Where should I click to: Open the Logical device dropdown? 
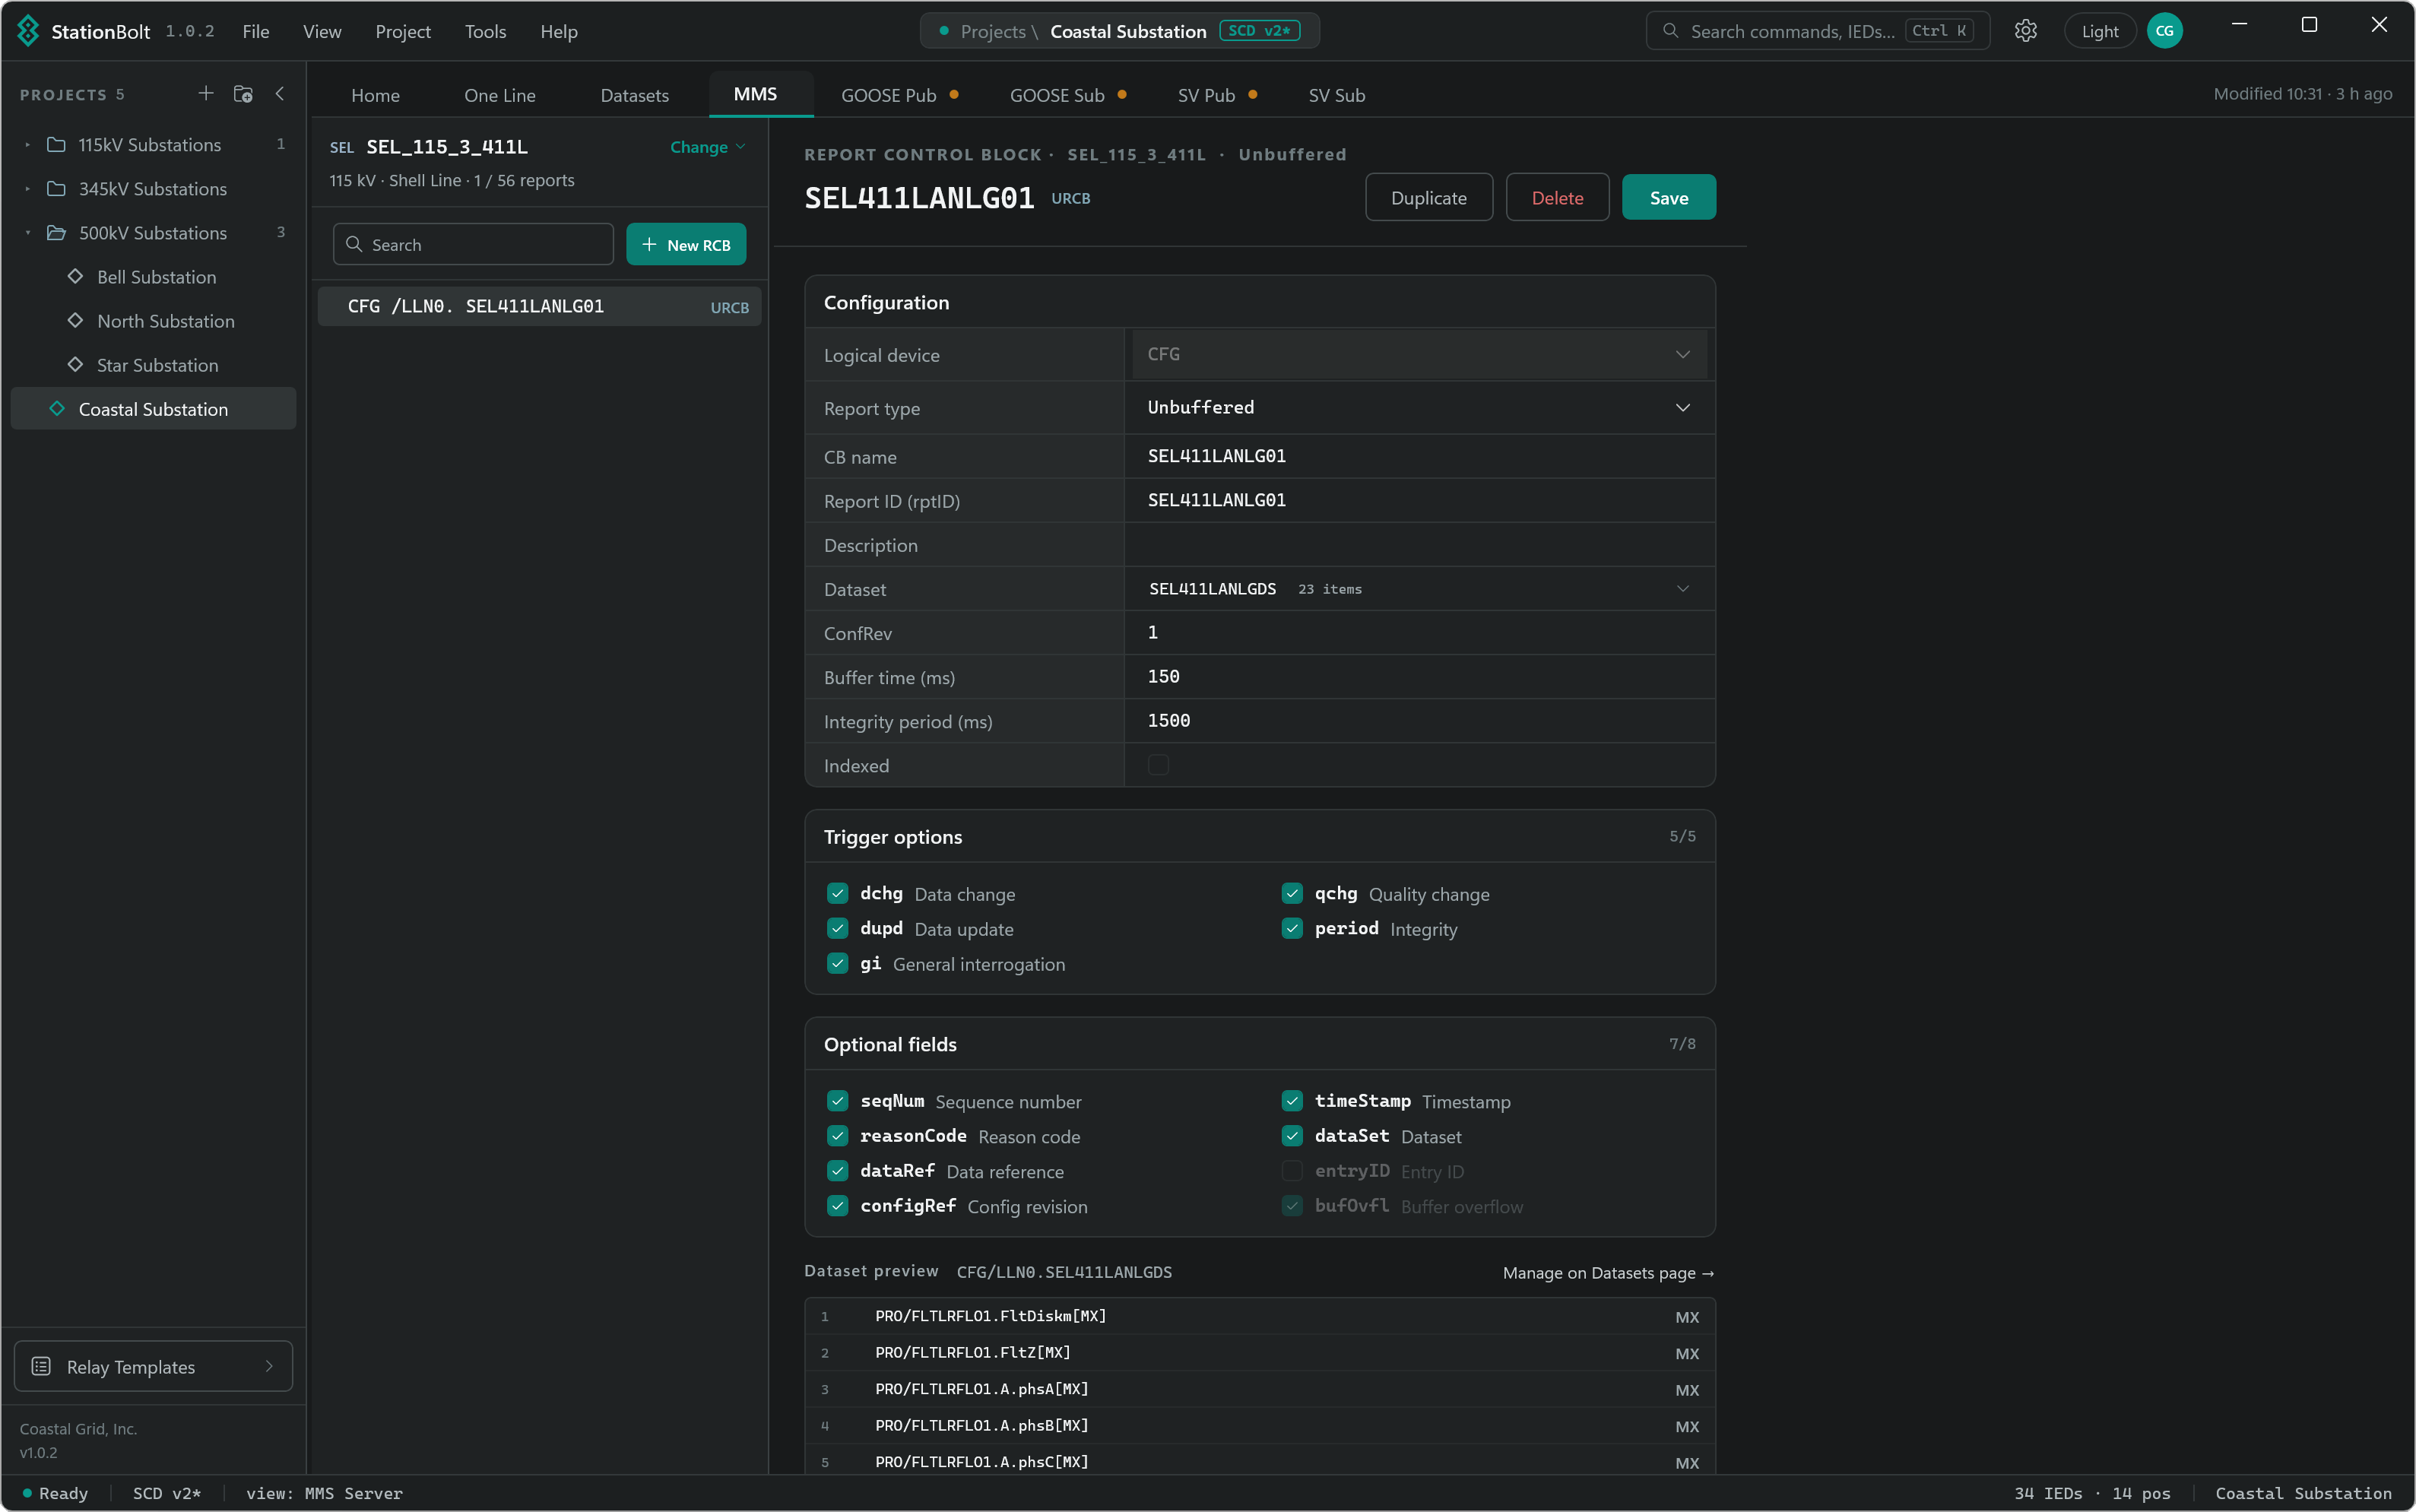(x=1419, y=354)
